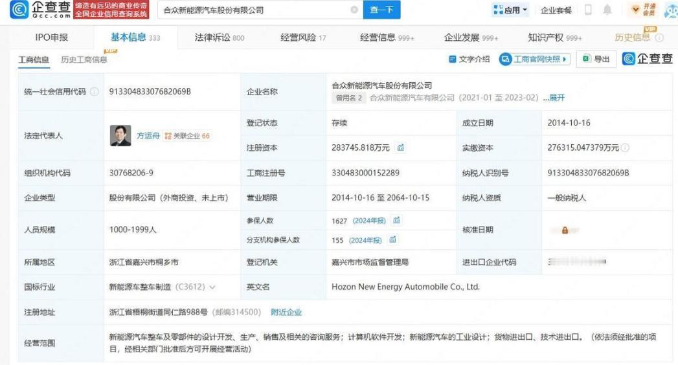This screenshot has width=678, height=365.
Task: Open legal representative 方运舟 link
Action: (148, 136)
